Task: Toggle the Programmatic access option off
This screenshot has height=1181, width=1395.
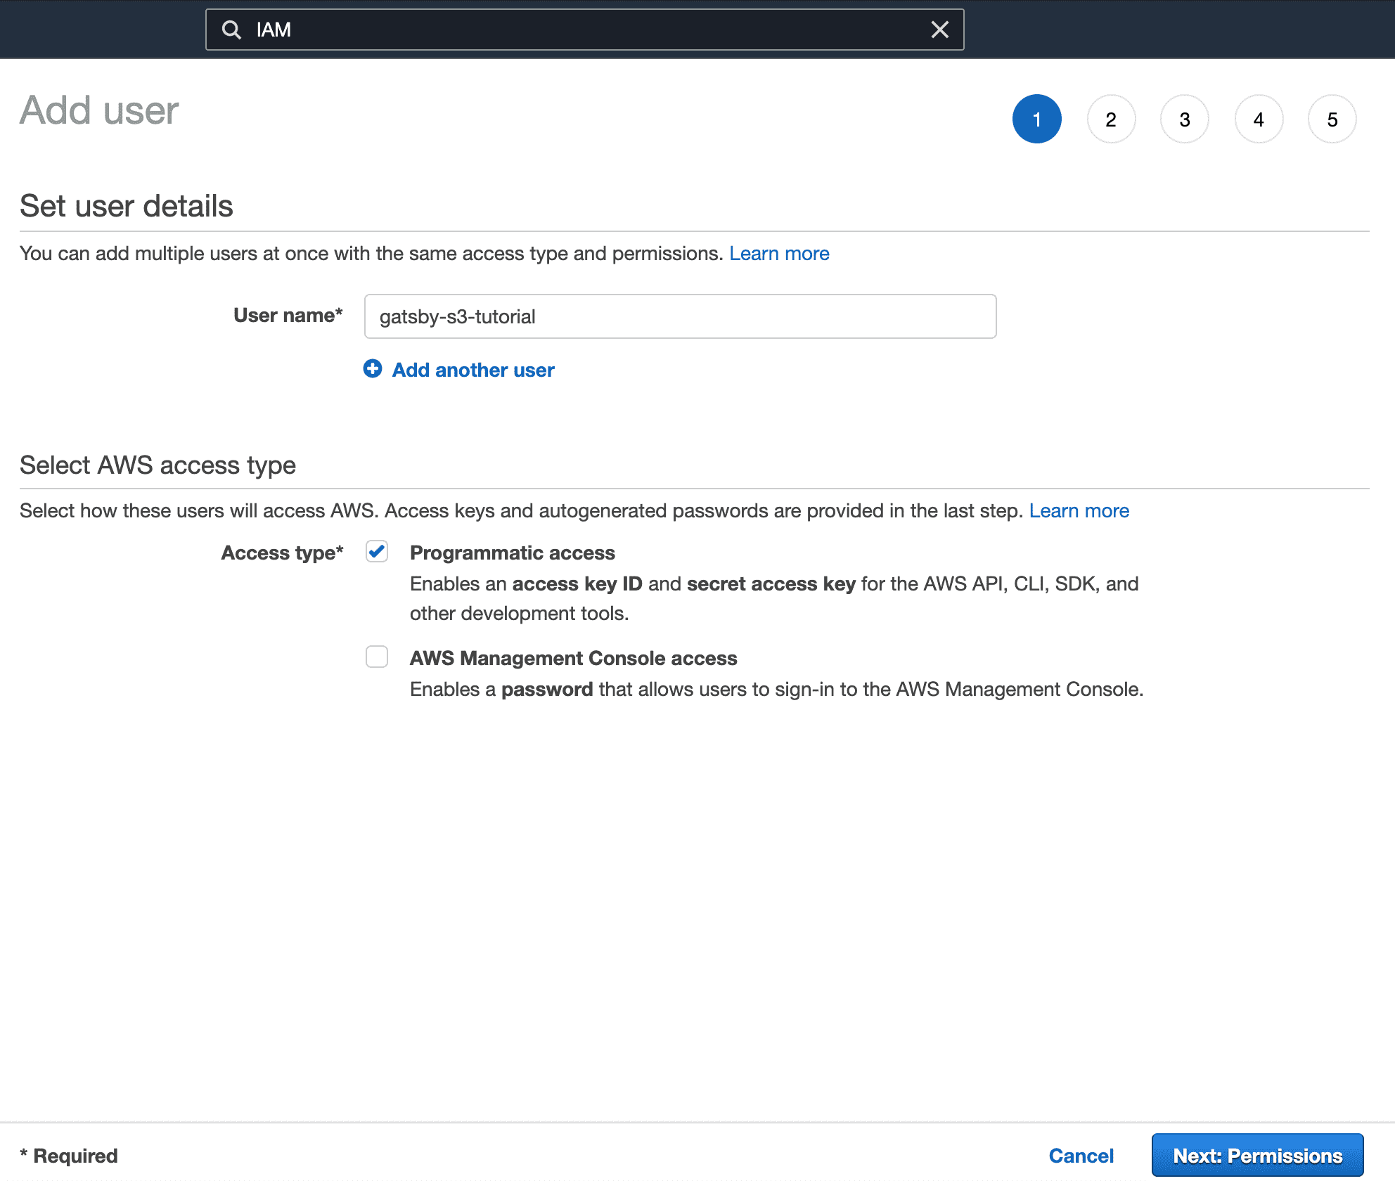Action: [376, 552]
